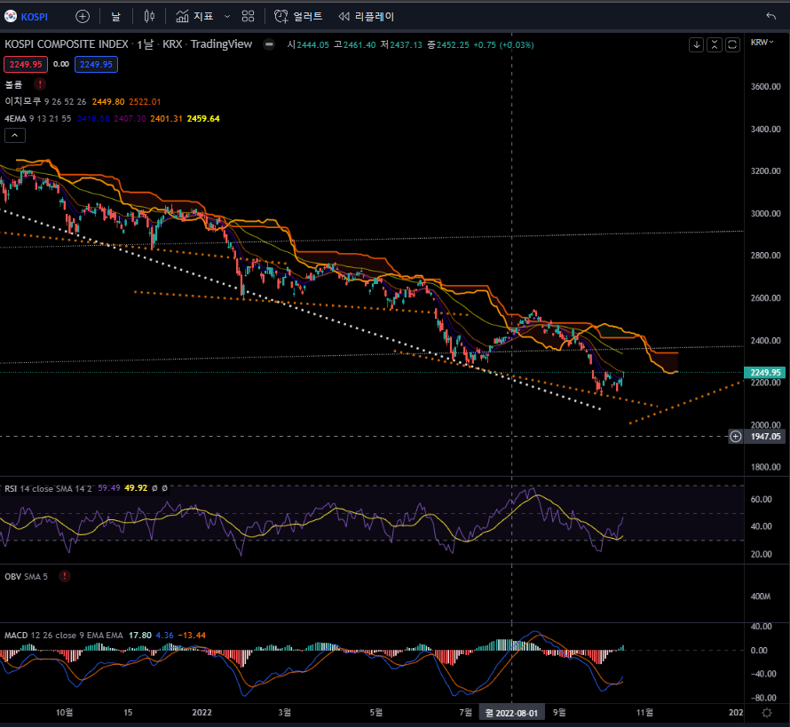This screenshot has width=790, height=727.
Task: Open the KRW currency dropdown
Action: (x=762, y=43)
